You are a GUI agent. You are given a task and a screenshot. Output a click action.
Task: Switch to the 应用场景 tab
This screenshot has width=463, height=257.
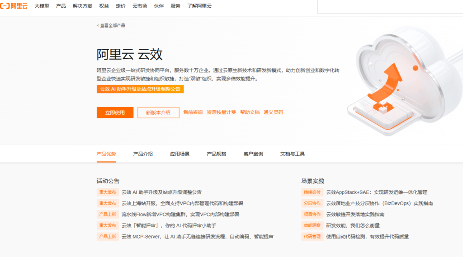(x=180, y=154)
